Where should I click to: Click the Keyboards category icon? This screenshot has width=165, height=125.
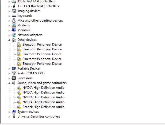14,16
